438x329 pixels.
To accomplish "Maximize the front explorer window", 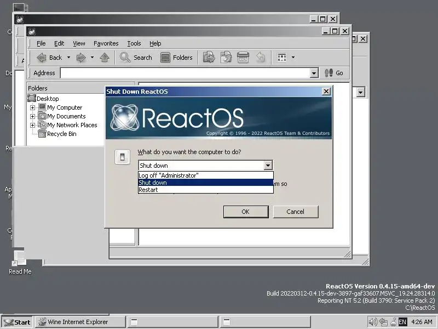I will 335,31.
